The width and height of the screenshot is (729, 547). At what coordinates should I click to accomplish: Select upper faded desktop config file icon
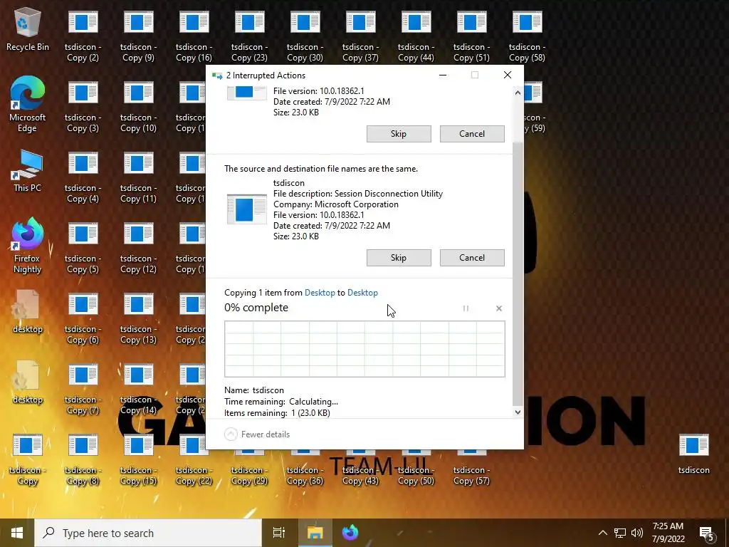[28, 312]
